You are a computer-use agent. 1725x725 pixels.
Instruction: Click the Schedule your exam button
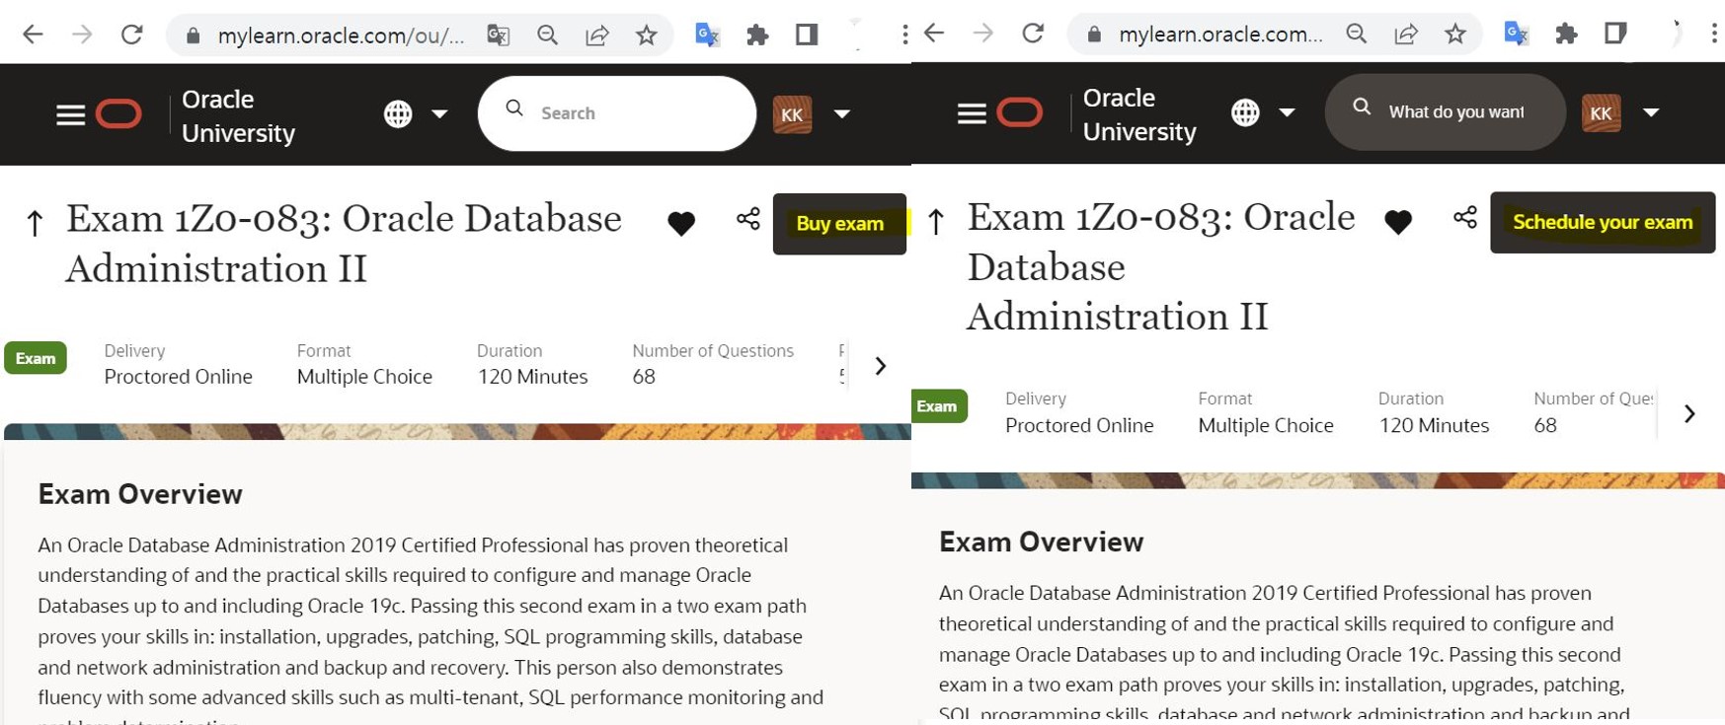1603,222
